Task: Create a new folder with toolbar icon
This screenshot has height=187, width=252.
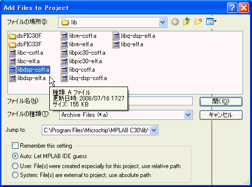Action: (198, 21)
